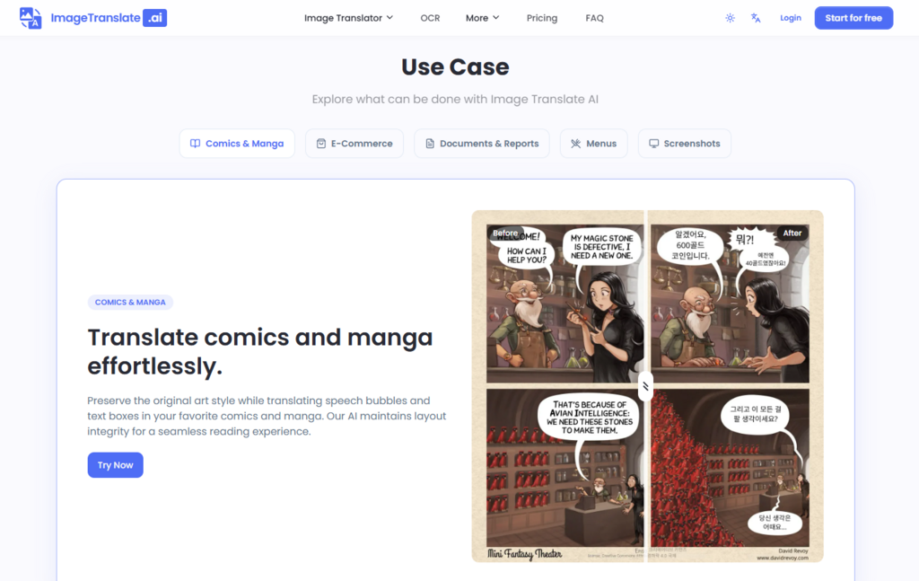Click 'Translate comics and manga effortlessly.' heading
Image resolution: width=919 pixels, height=581 pixels.
coord(260,352)
